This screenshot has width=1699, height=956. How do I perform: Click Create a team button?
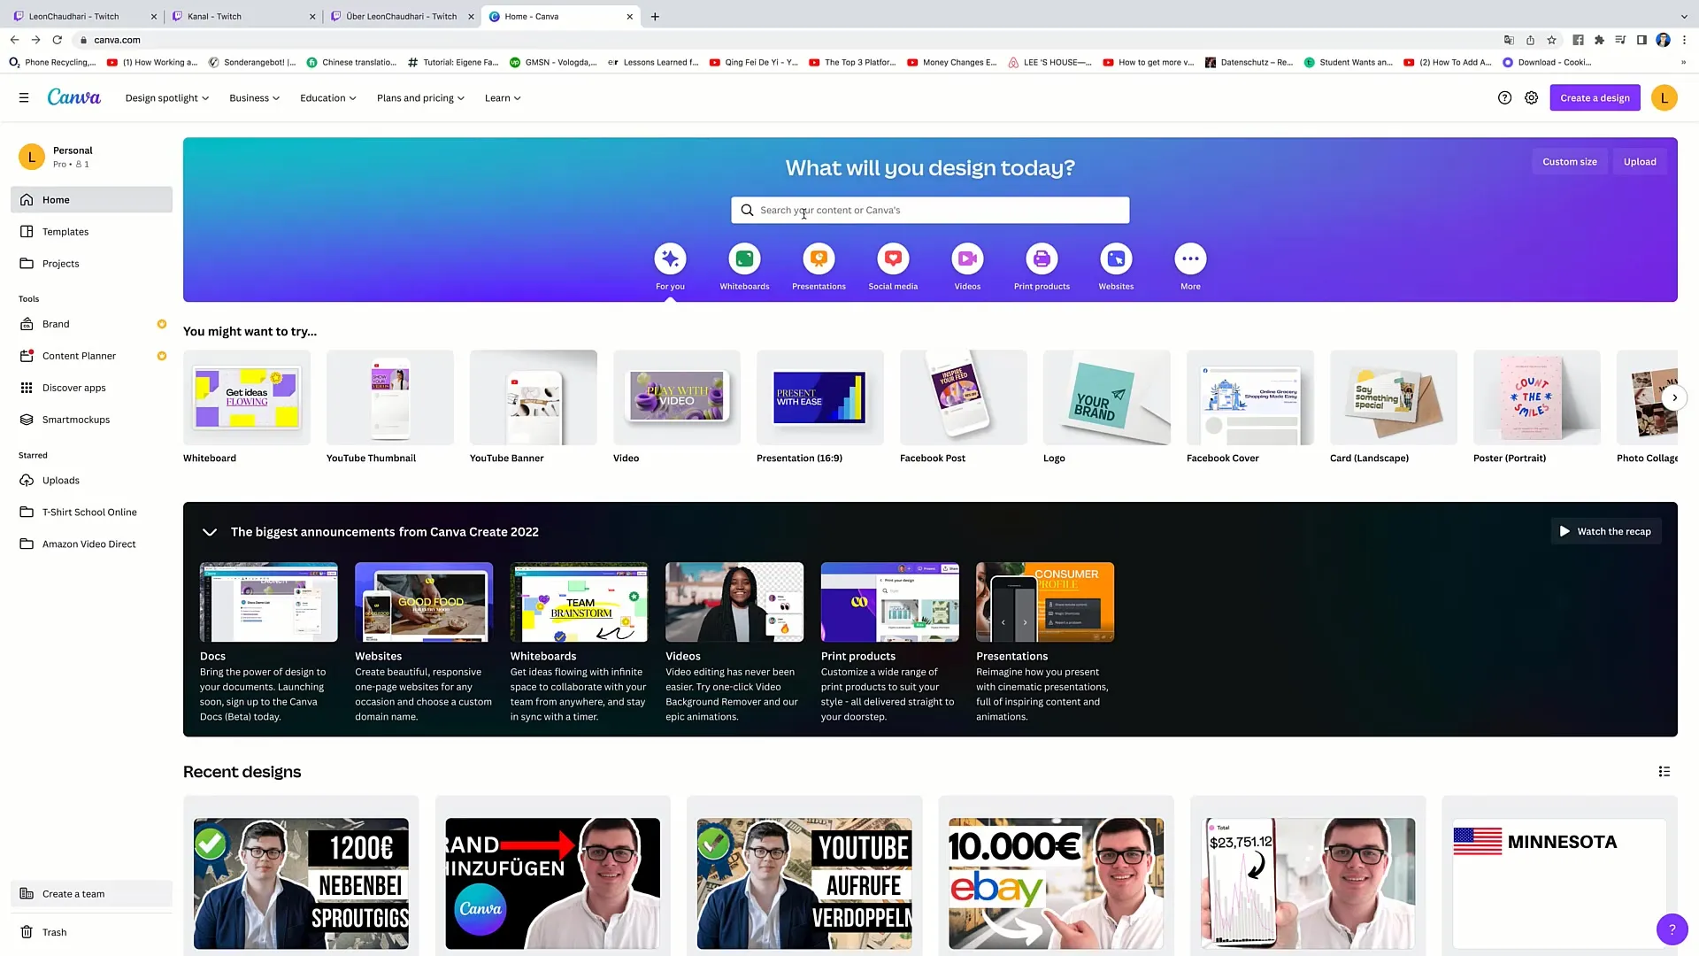[91, 894]
